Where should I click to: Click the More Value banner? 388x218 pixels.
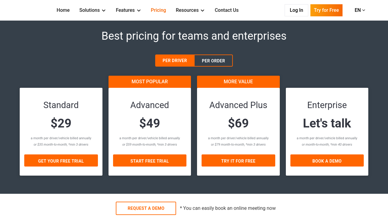coord(238,82)
